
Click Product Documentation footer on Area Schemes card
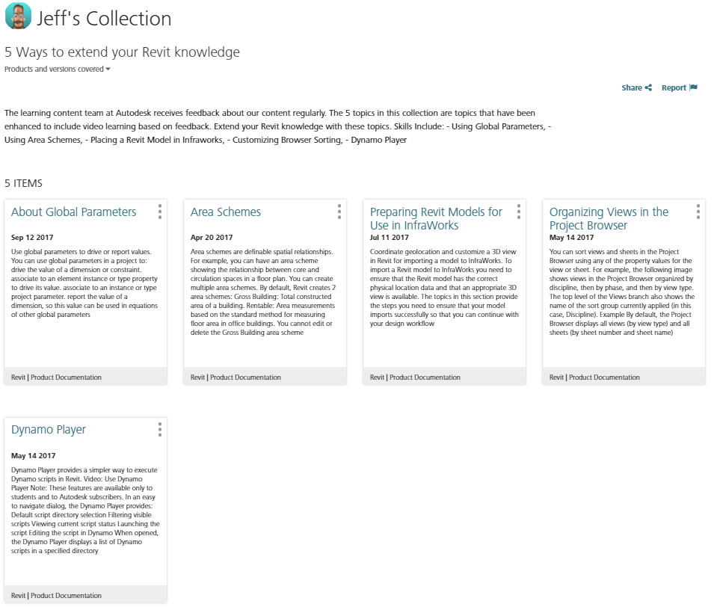[245, 378]
